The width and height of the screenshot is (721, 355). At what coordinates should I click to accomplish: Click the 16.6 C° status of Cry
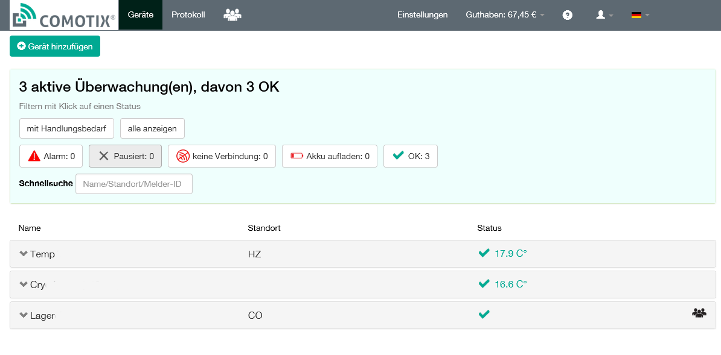click(502, 284)
